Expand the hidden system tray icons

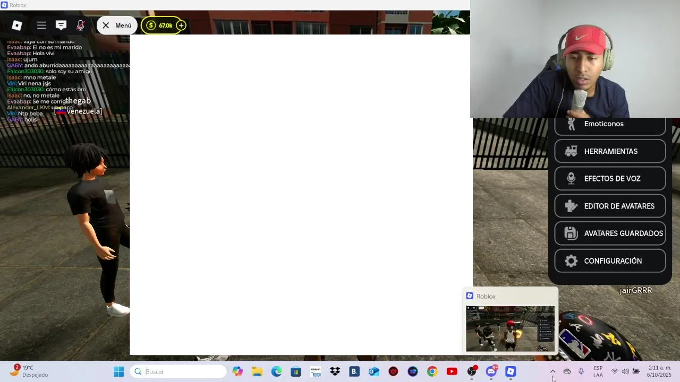pyautogui.click(x=552, y=372)
